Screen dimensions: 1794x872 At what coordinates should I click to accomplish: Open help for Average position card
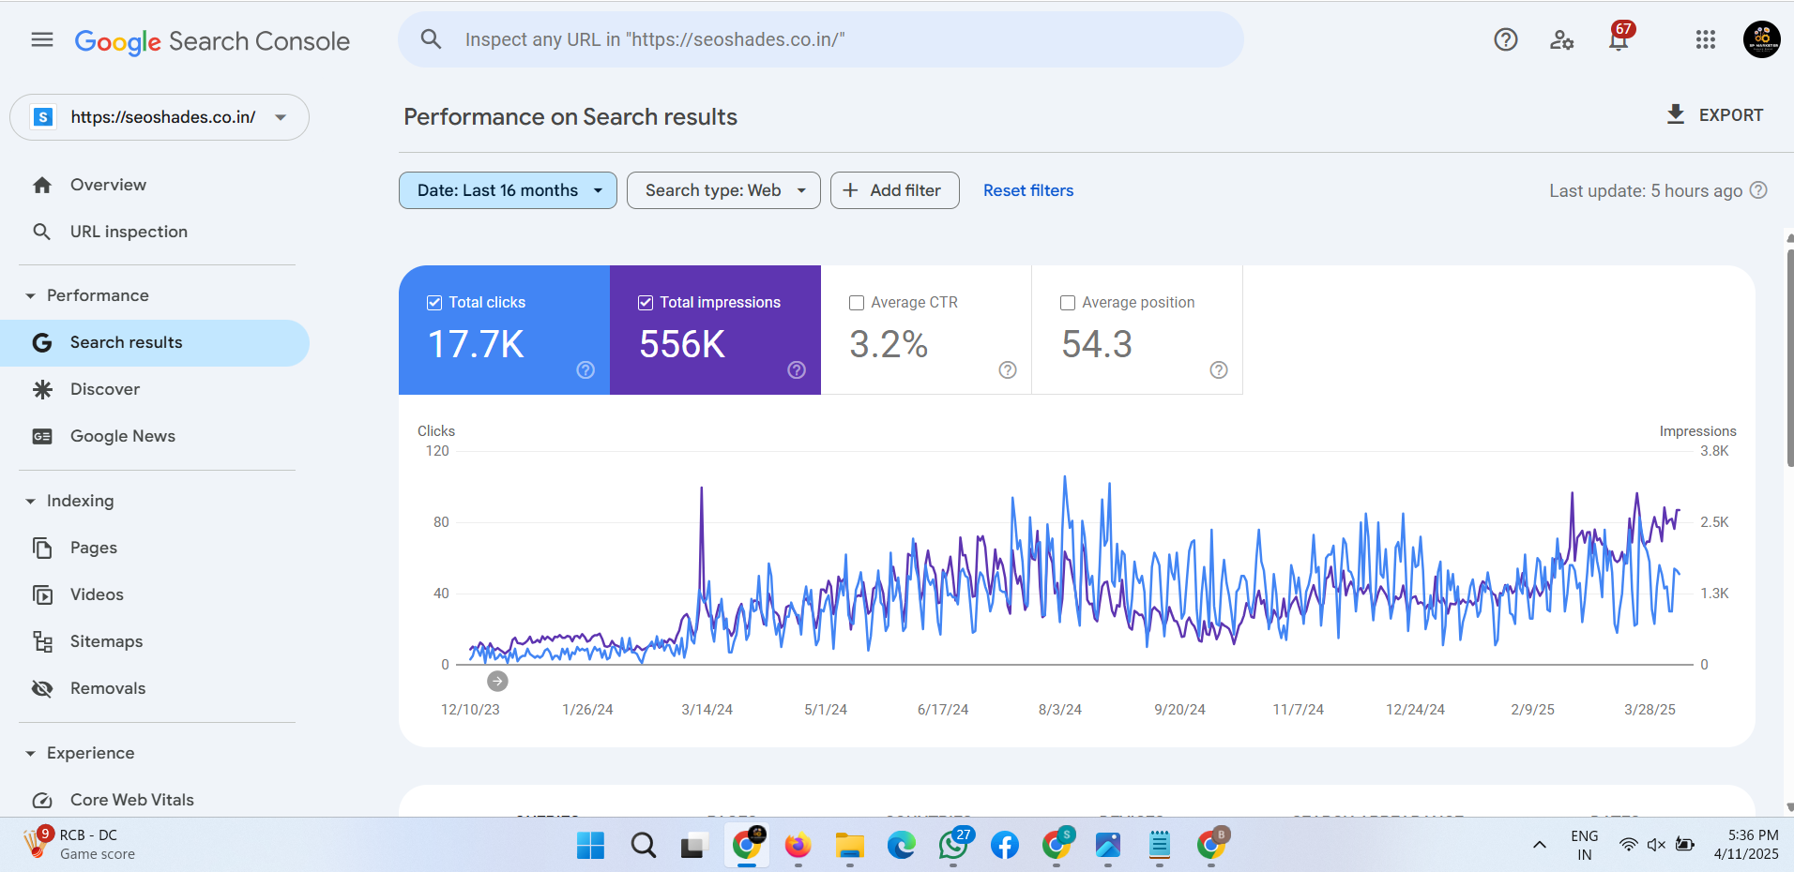pyautogui.click(x=1219, y=370)
